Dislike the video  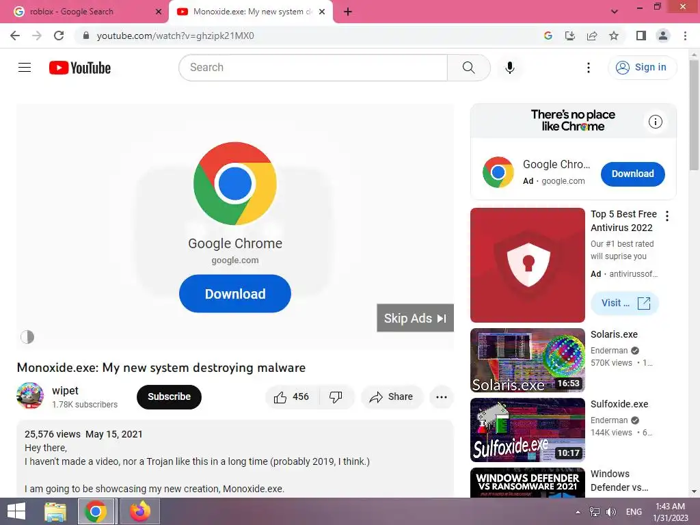(x=336, y=397)
